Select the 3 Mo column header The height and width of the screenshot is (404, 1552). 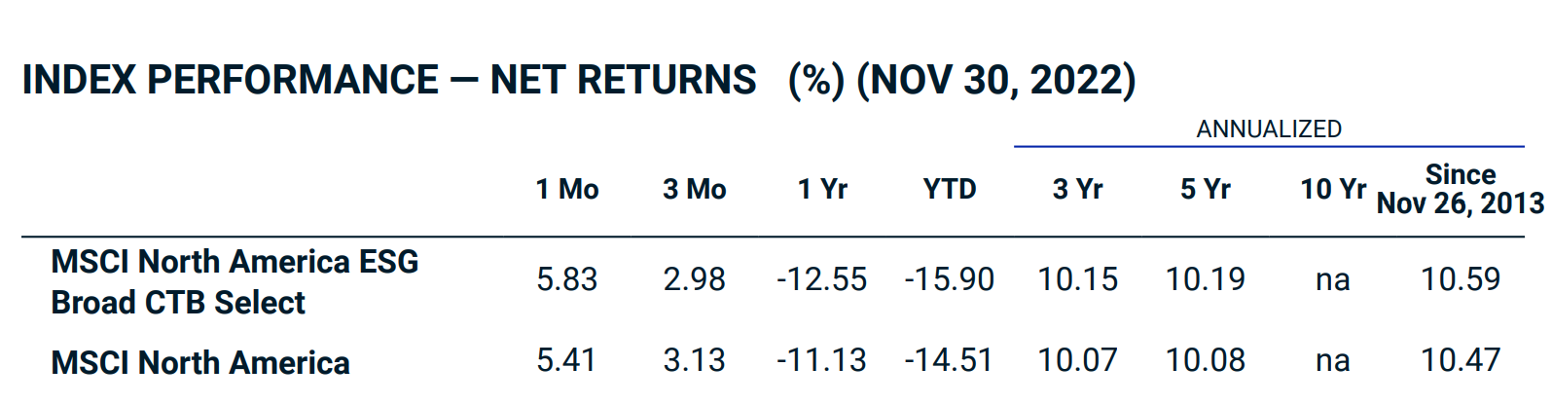tap(695, 189)
